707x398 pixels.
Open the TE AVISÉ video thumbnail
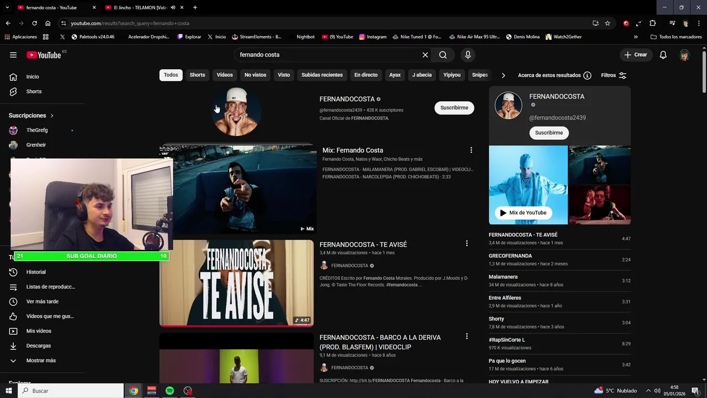tap(236, 282)
